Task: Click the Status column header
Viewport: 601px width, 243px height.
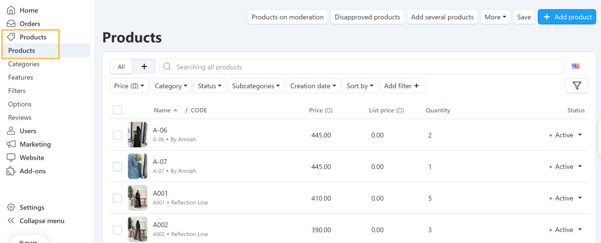Action: point(576,110)
